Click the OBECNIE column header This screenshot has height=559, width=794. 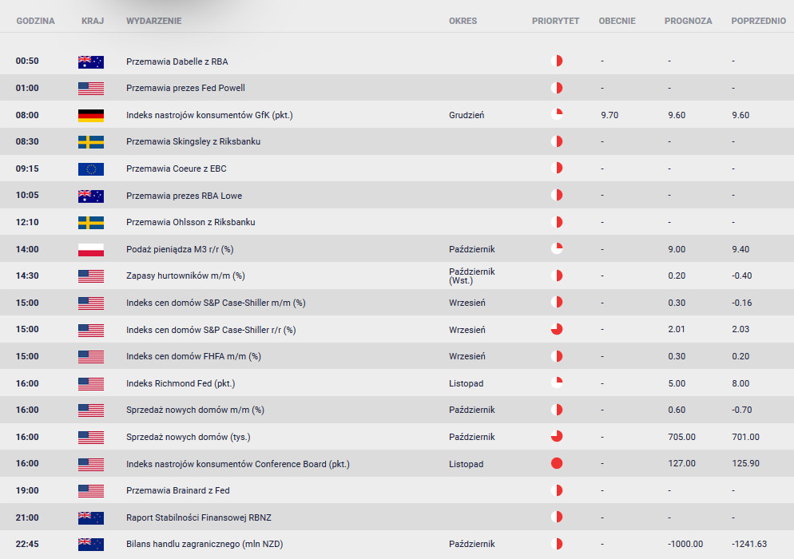pos(617,21)
